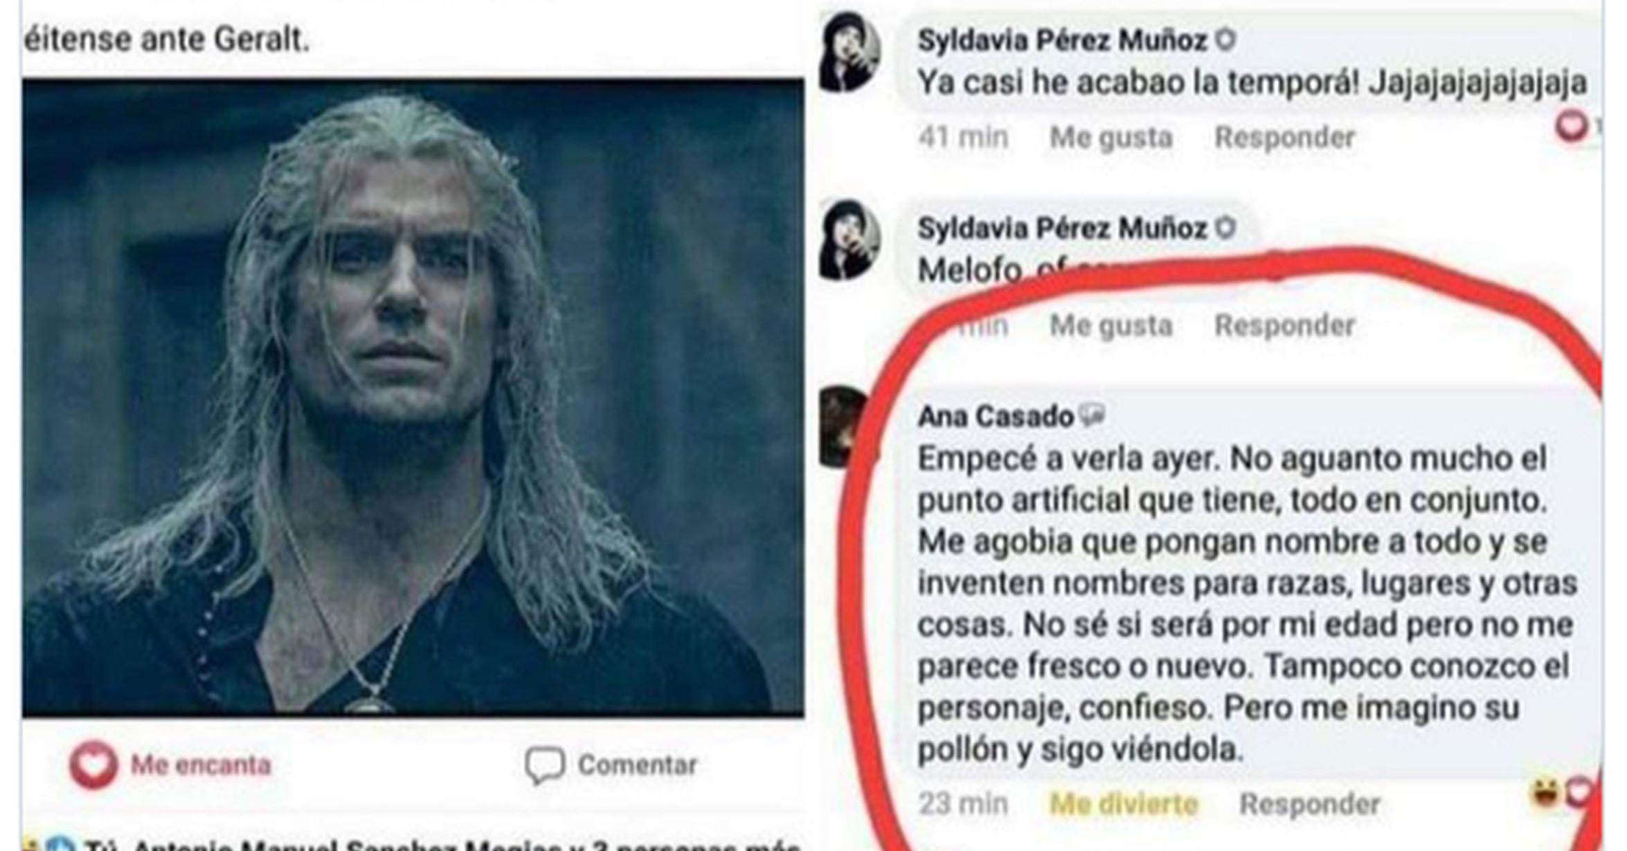Toggle Me gusta on the 41 min comment
The height and width of the screenshot is (851, 1627).
click(x=1111, y=138)
